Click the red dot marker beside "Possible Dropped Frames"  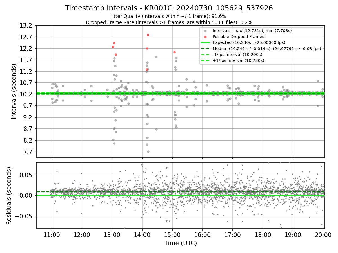pyautogui.click(x=205, y=37)
